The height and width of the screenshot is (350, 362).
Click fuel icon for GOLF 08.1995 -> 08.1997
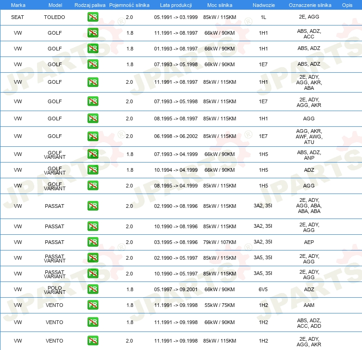pos(93,119)
